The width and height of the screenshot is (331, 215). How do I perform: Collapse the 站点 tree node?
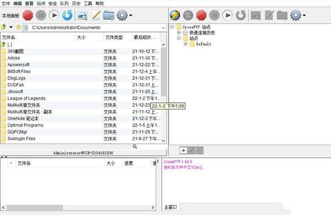pyautogui.click(x=179, y=38)
